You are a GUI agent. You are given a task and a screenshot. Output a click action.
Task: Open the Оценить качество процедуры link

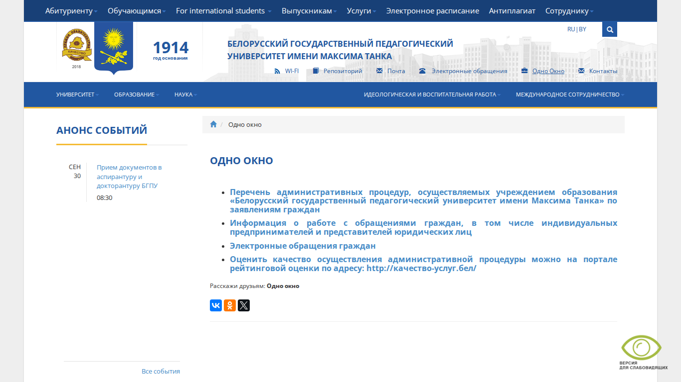(x=423, y=264)
